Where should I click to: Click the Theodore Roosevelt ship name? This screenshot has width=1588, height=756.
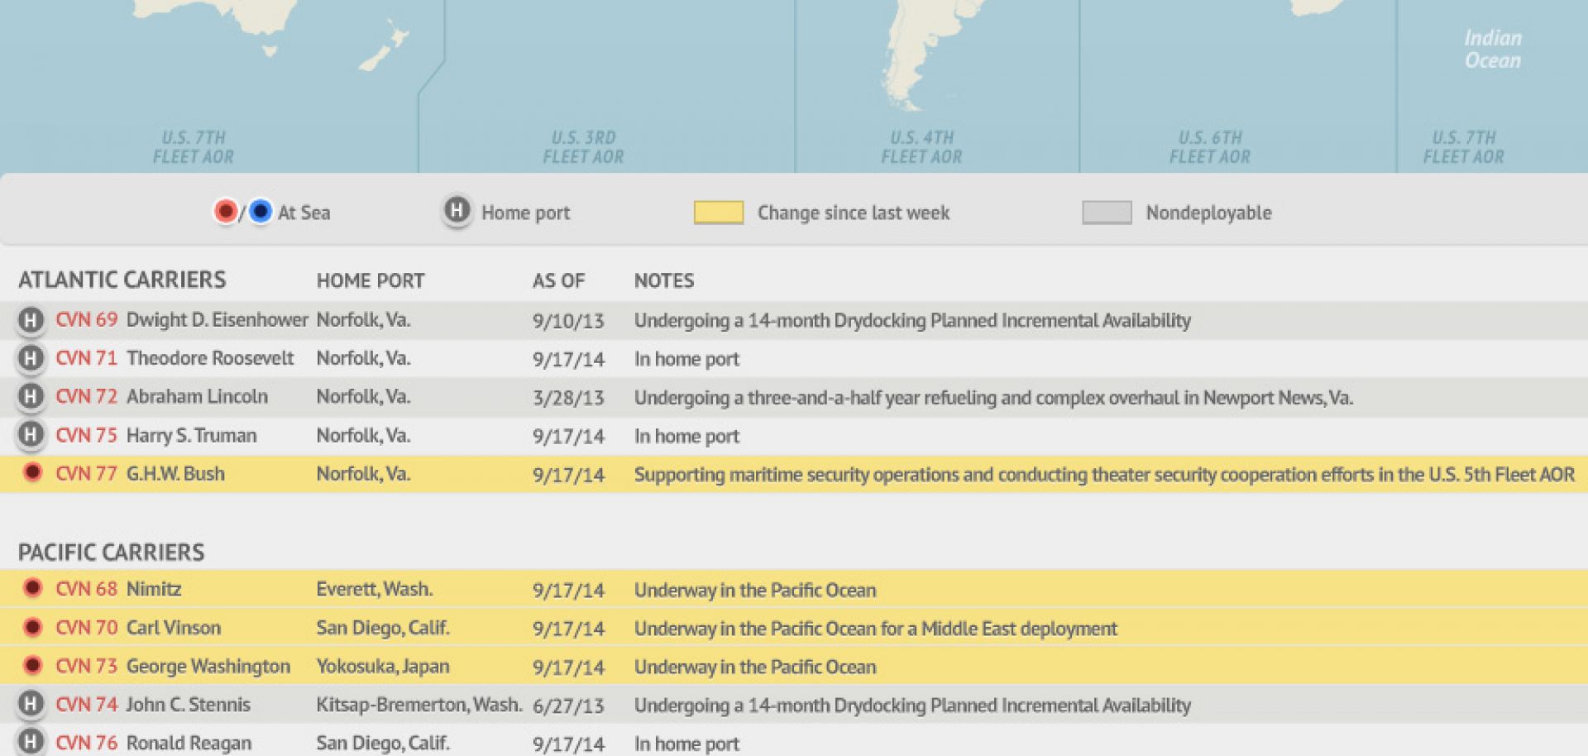click(210, 358)
